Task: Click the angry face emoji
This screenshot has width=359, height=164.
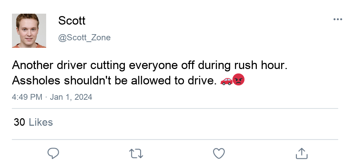Action: pyautogui.click(x=238, y=80)
